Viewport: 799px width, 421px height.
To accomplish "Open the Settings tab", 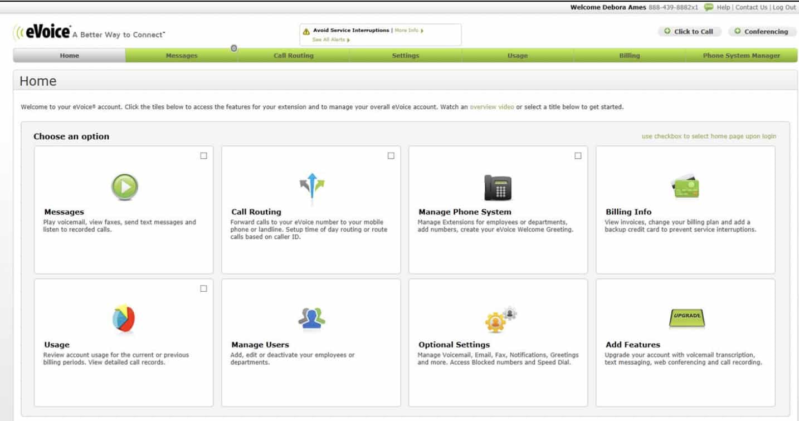I will pos(406,56).
